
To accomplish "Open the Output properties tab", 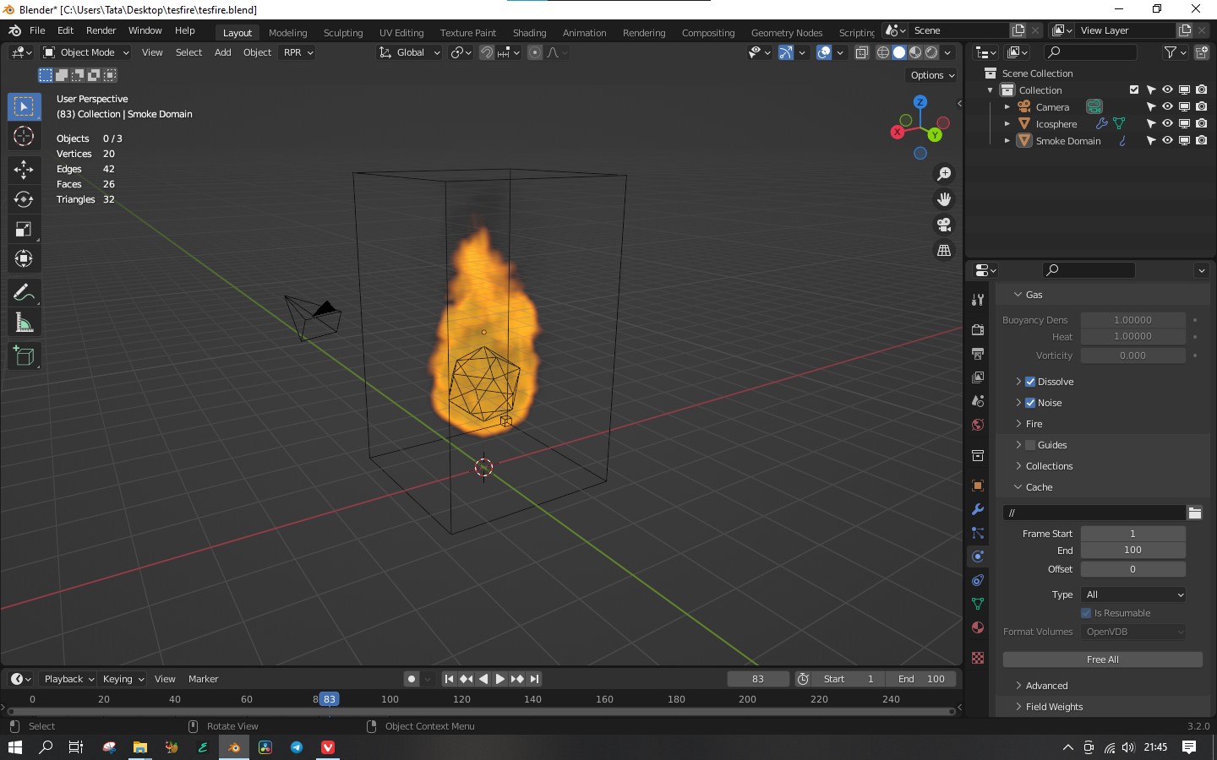I will [978, 354].
